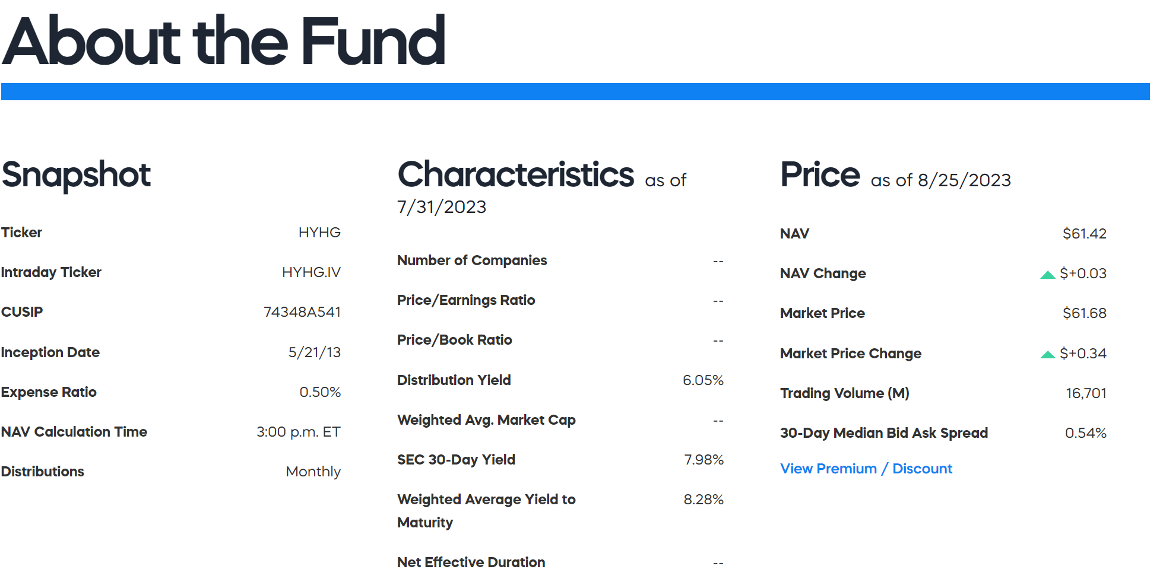Screen dimensions: 1163x579
Task: Click the Characteristics section heading
Action: pos(515,174)
